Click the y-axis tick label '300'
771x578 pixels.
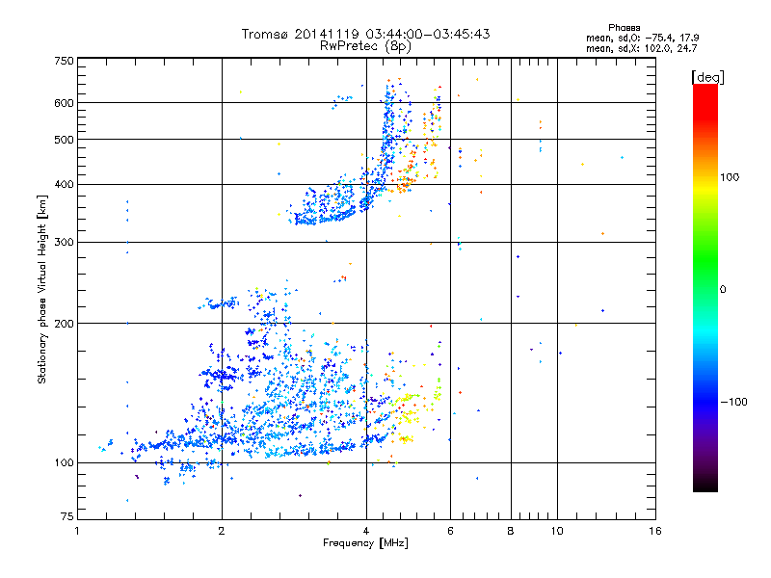[x=65, y=242]
